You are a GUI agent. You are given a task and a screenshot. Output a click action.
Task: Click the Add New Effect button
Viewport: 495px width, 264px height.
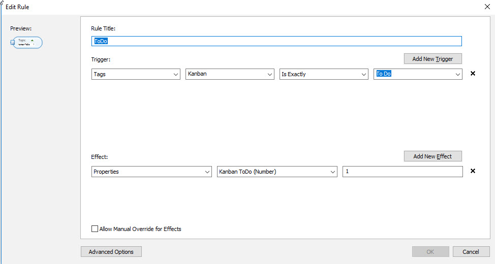pos(432,156)
